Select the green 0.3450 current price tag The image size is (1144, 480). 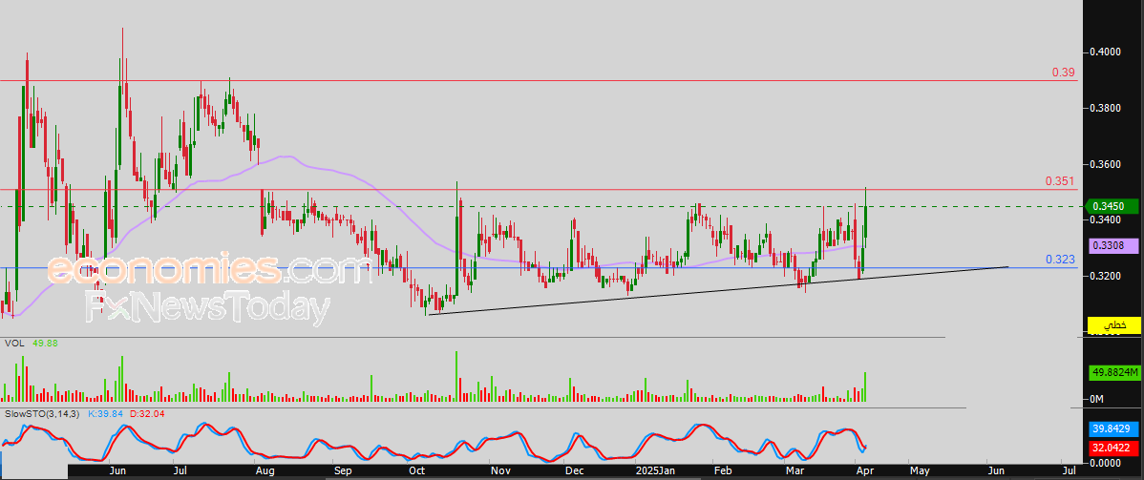coord(1112,206)
